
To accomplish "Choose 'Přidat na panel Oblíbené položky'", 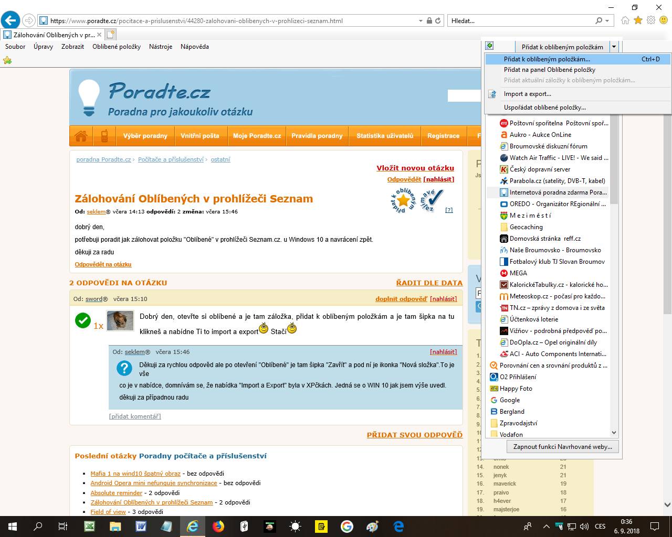I will coord(577,70).
